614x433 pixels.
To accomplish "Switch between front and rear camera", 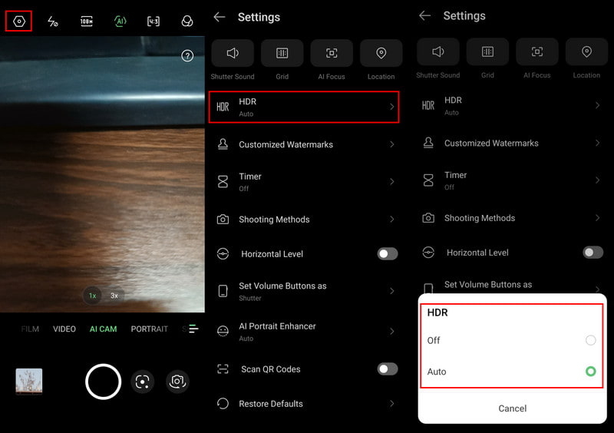I will 177,382.
